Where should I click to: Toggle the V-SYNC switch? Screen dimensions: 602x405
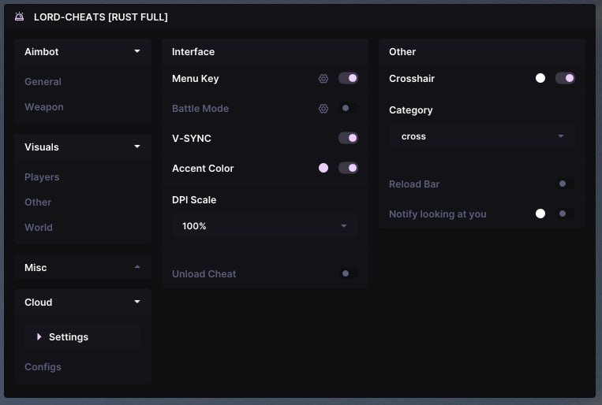(348, 139)
